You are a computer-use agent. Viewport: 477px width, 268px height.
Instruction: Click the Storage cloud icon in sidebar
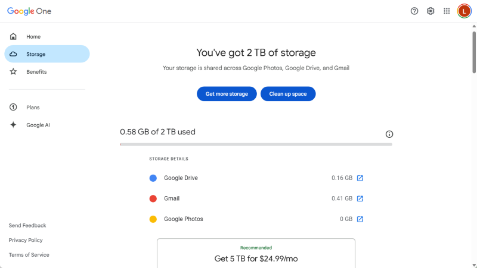click(x=13, y=54)
